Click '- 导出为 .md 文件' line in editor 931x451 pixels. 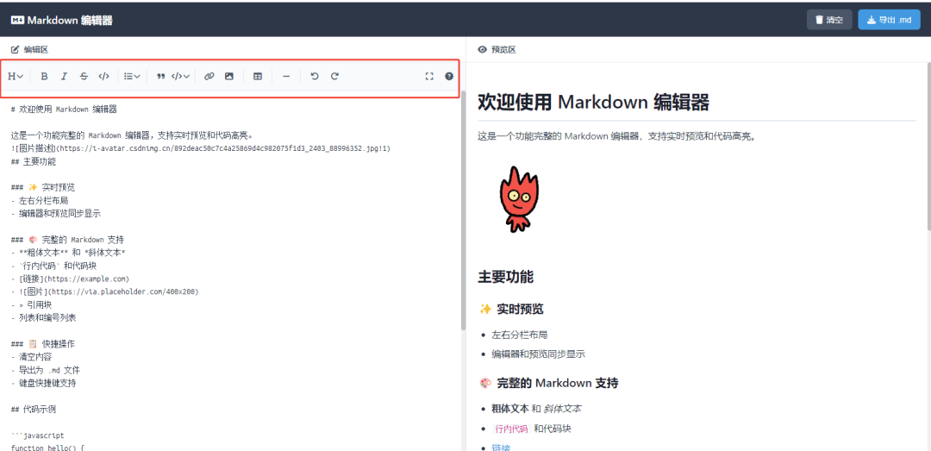[45, 370]
